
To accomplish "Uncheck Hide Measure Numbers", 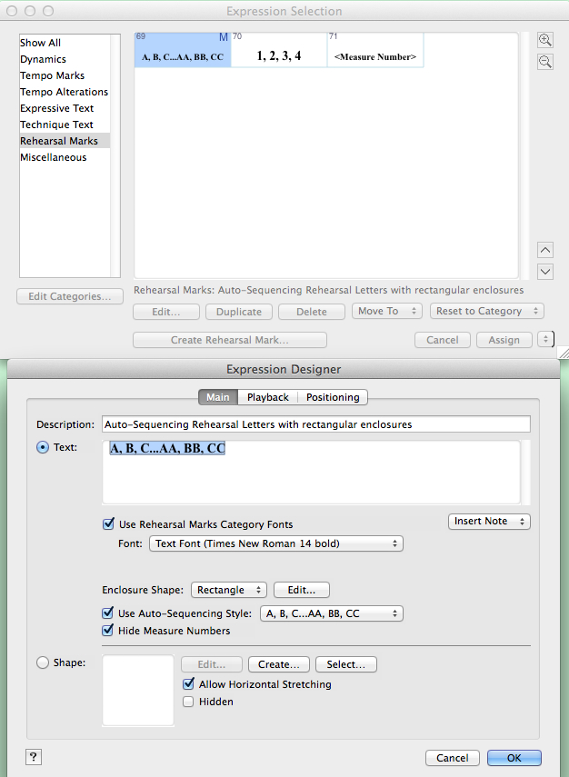I will (x=110, y=631).
